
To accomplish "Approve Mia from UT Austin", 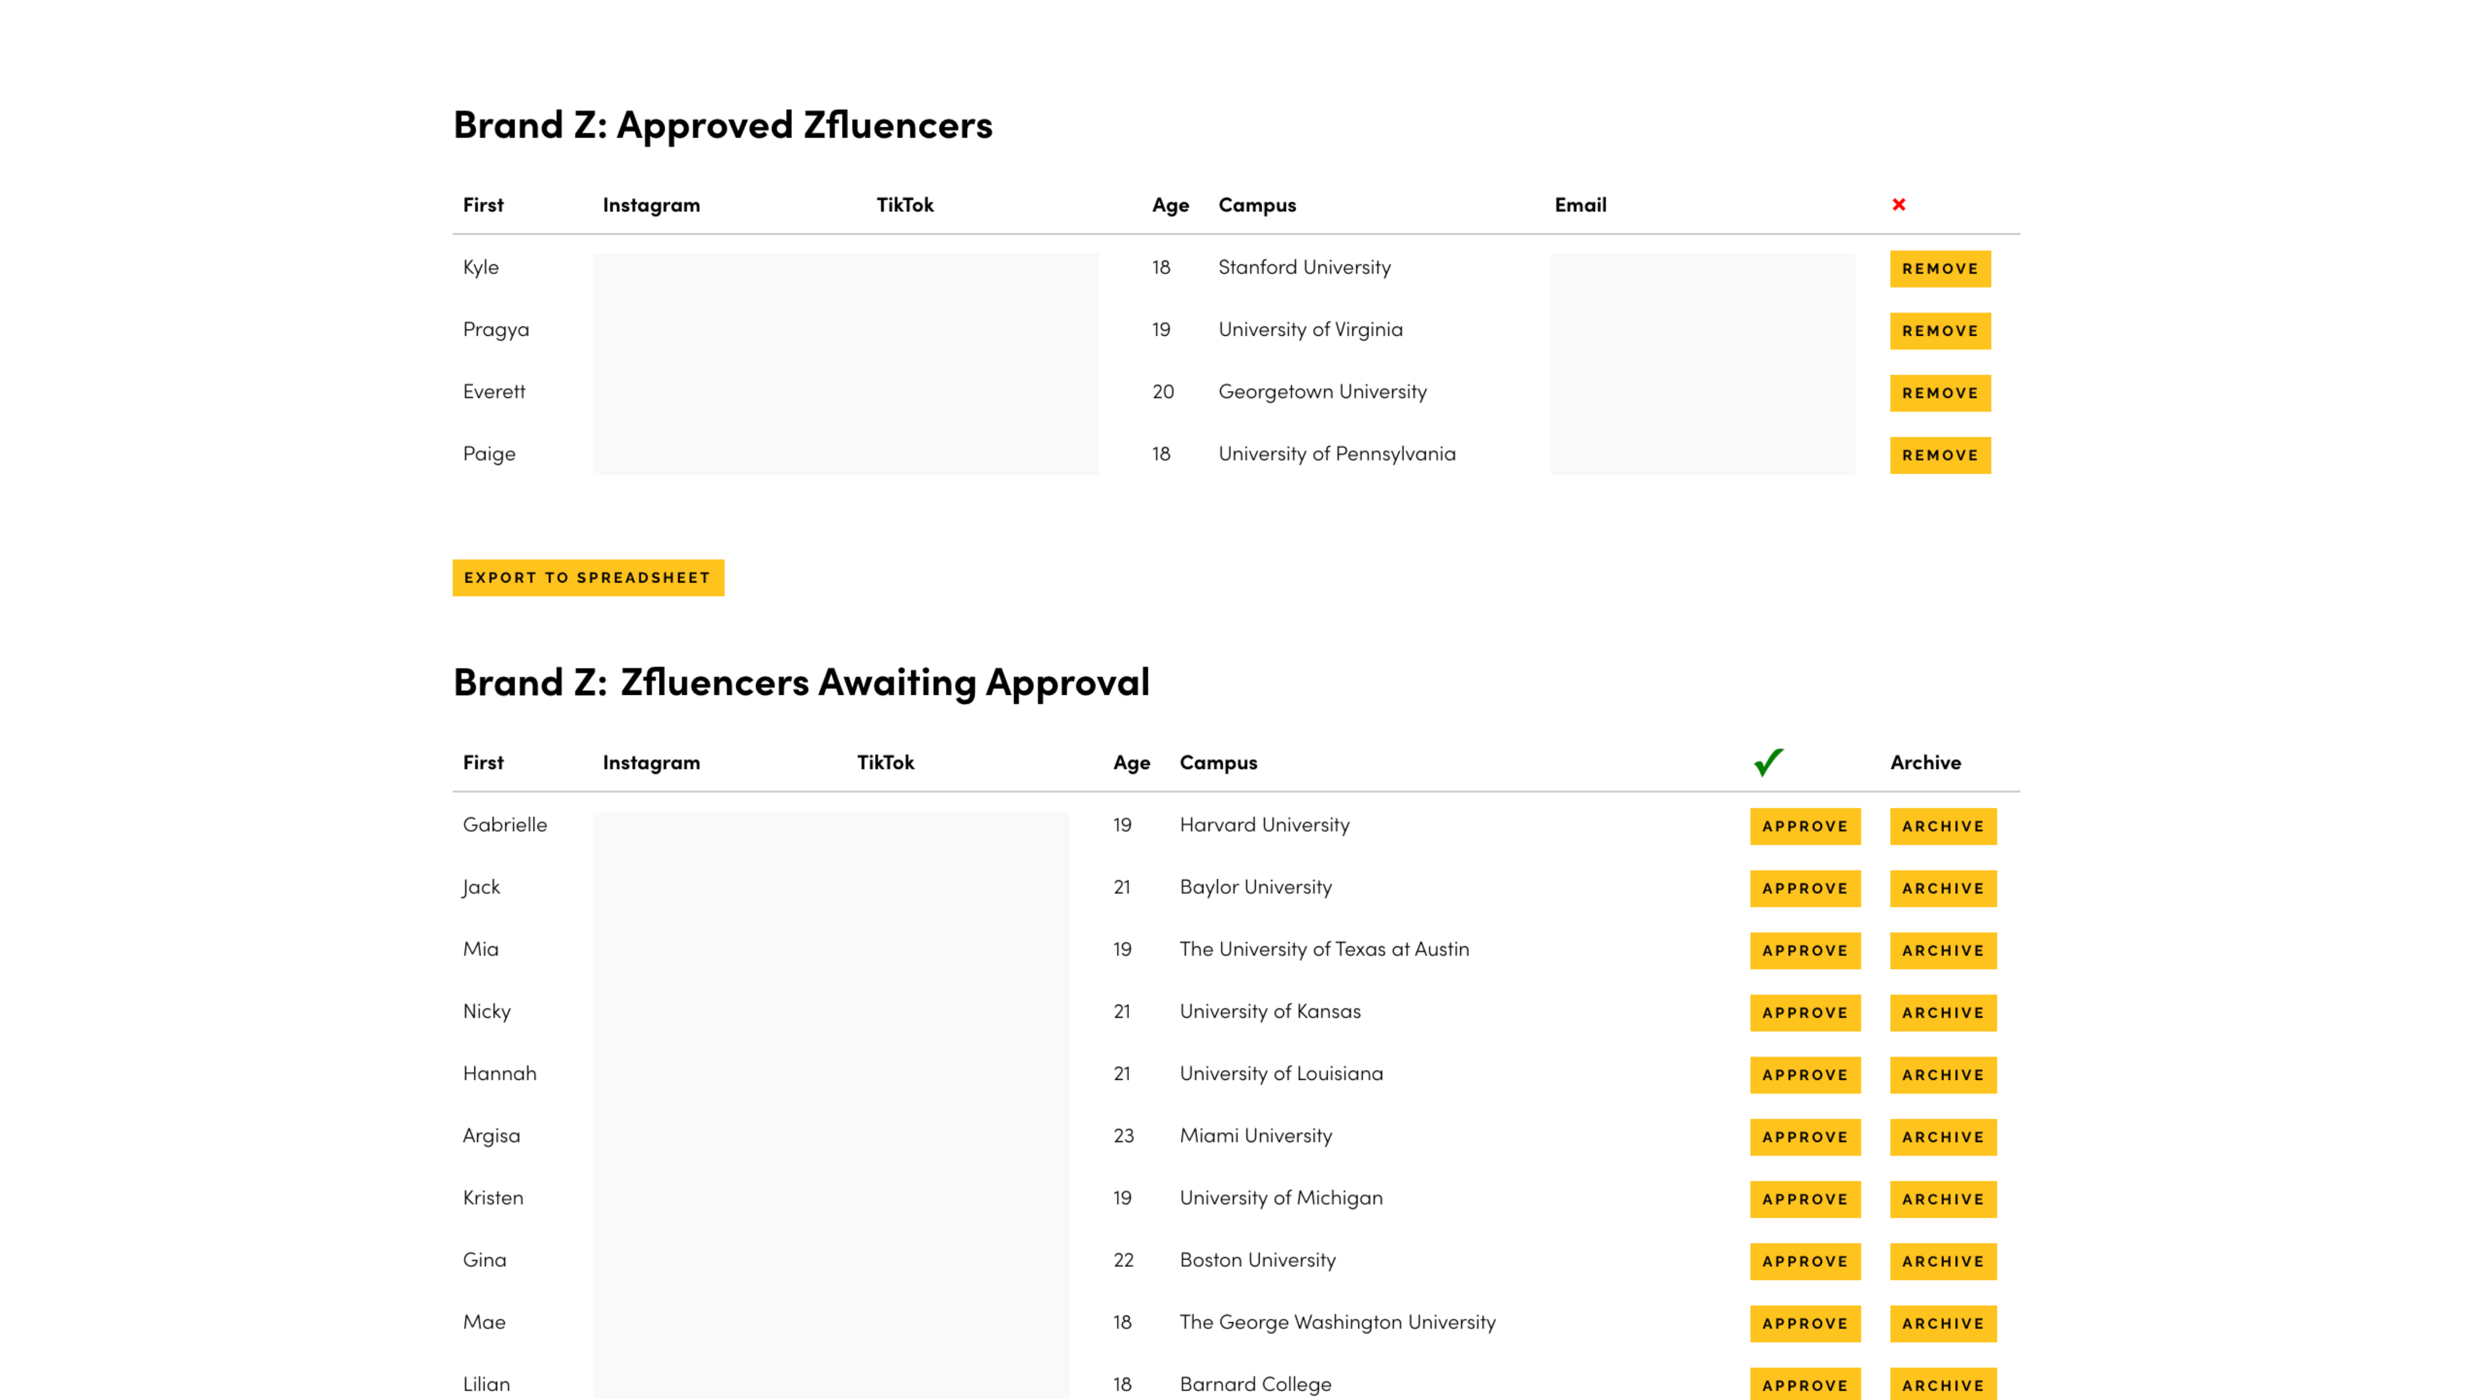I will [x=1805, y=951].
